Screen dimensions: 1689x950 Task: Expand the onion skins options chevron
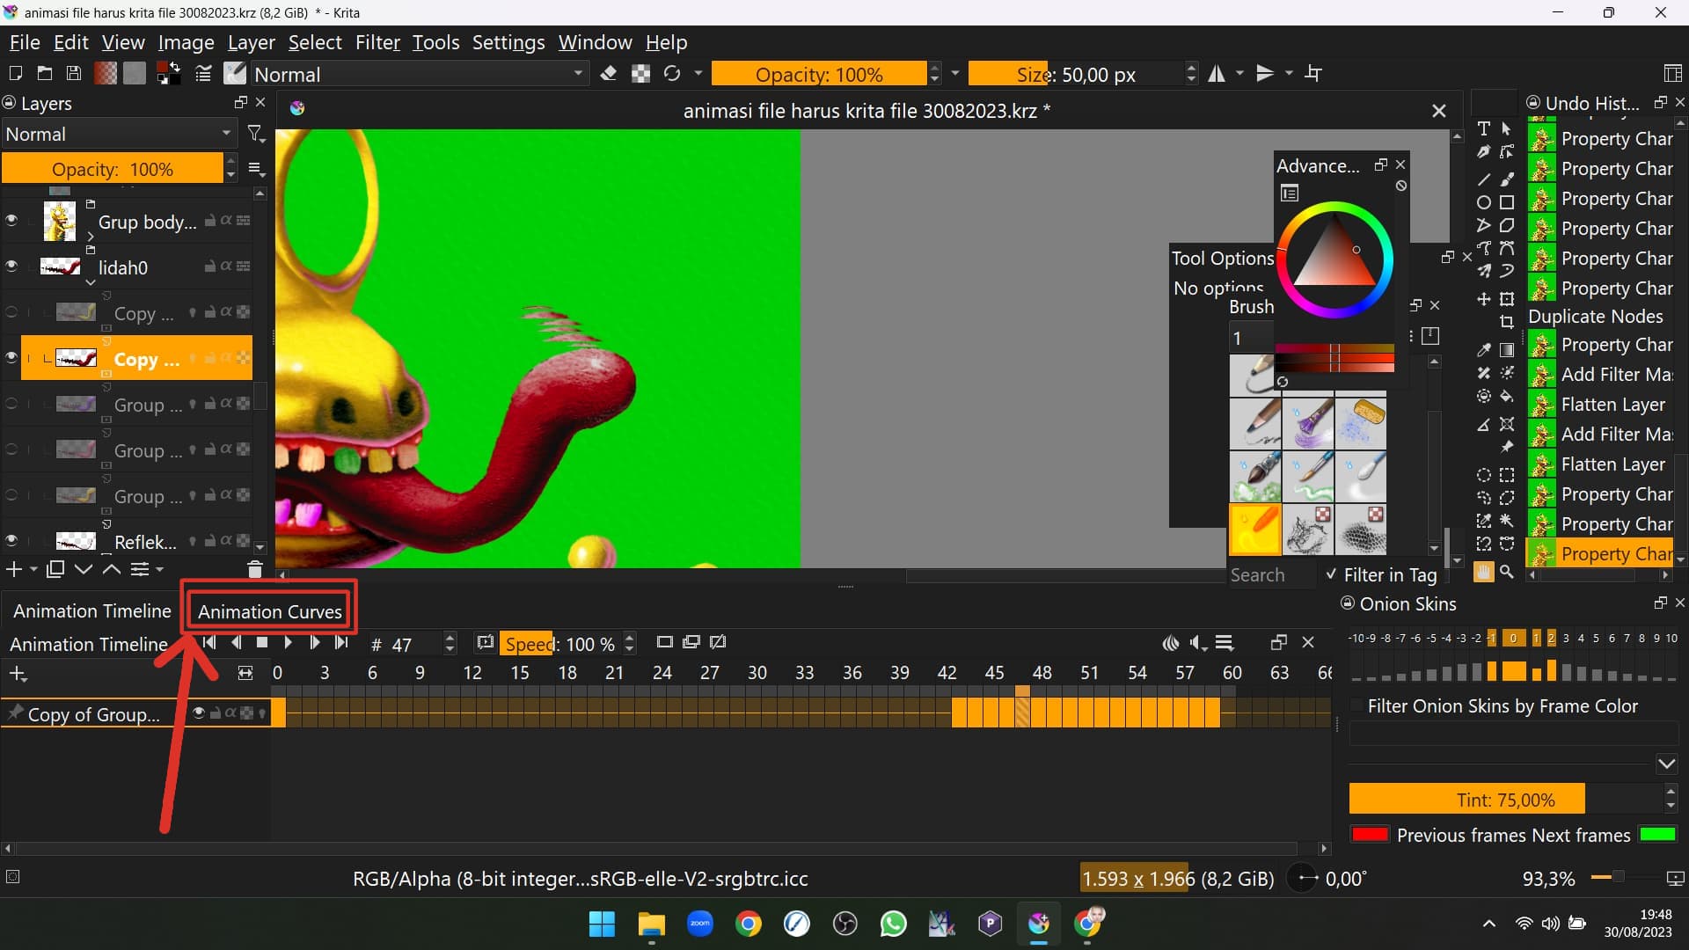pyautogui.click(x=1666, y=763)
